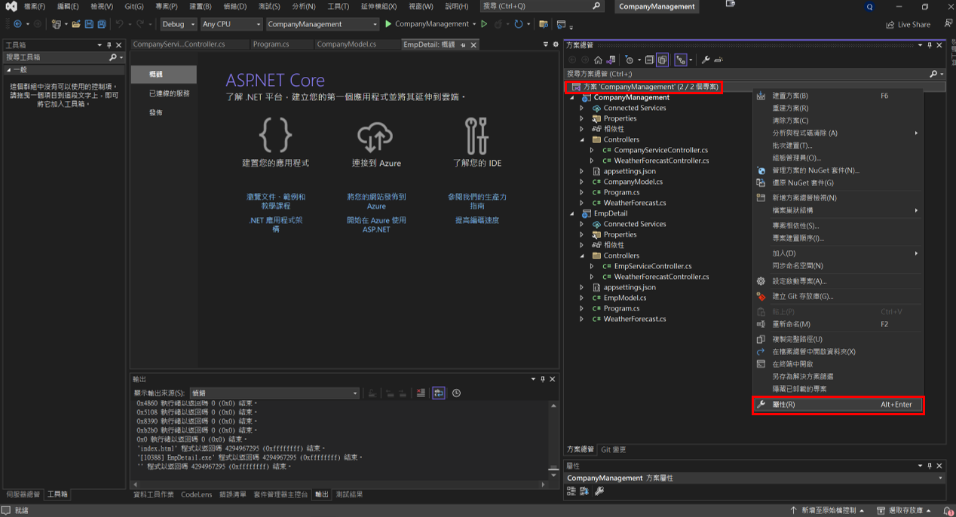
Task: Click the green Start debugging play icon
Action: click(x=388, y=24)
